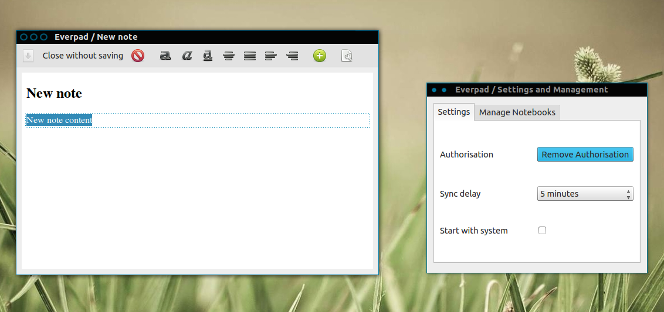Enable the Start with system checkbox
The image size is (664, 312).
pos(542,231)
